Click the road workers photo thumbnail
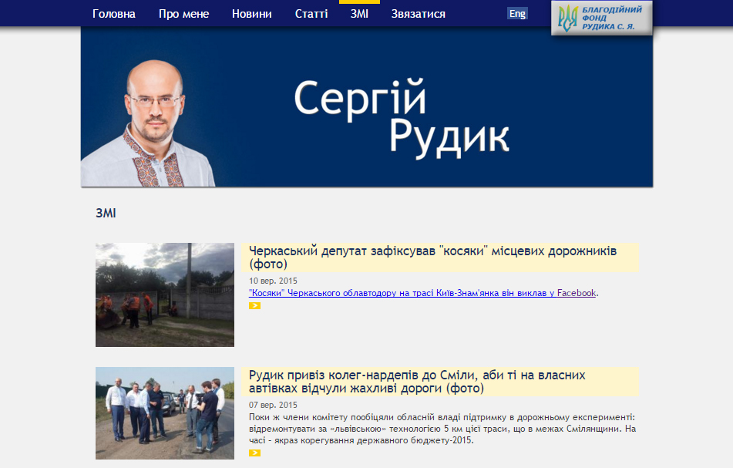The image size is (733, 468). 164,295
